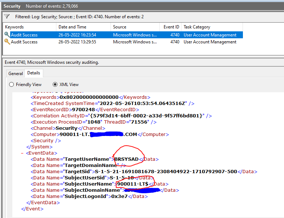Click the Channel value Security
Screen dimensions: 284x218
click(67, 128)
